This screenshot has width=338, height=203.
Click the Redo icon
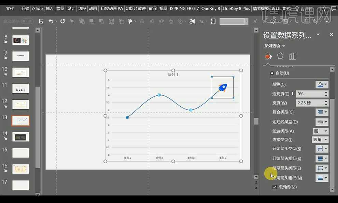[62, 21]
